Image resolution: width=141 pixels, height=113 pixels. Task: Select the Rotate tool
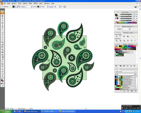(2, 40)
